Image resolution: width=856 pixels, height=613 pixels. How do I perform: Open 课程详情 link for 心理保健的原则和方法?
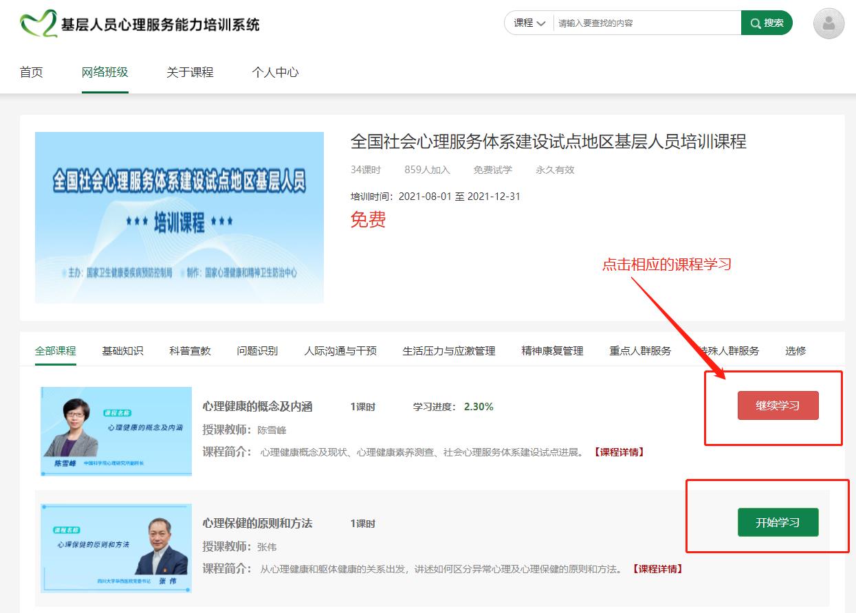pyautogui.click(x=657, y=569)
